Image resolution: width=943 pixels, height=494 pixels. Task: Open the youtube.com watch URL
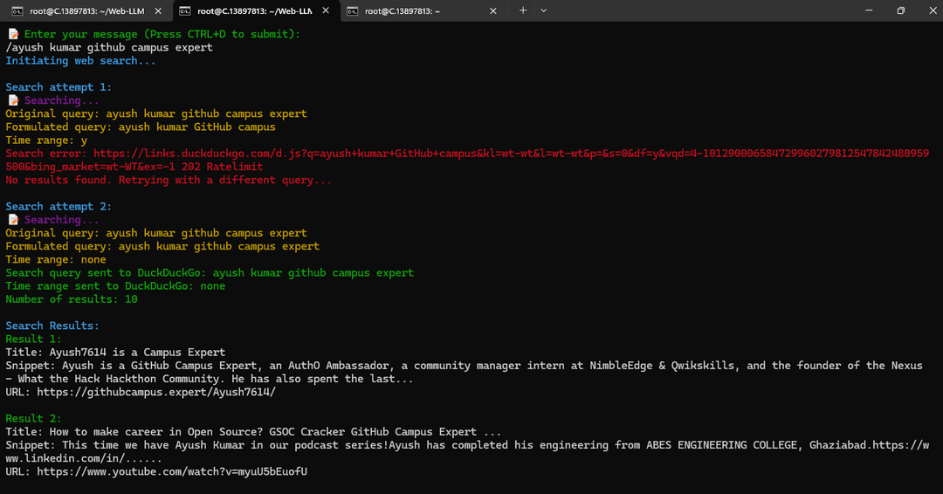pyautogui.click(x=172, y=472)
